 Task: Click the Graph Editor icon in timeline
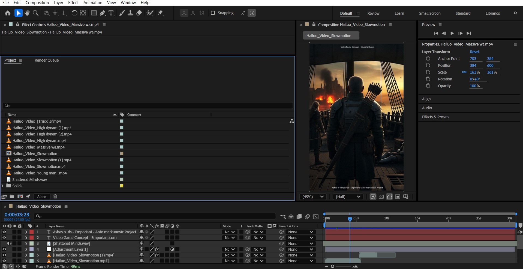[315, 216]
